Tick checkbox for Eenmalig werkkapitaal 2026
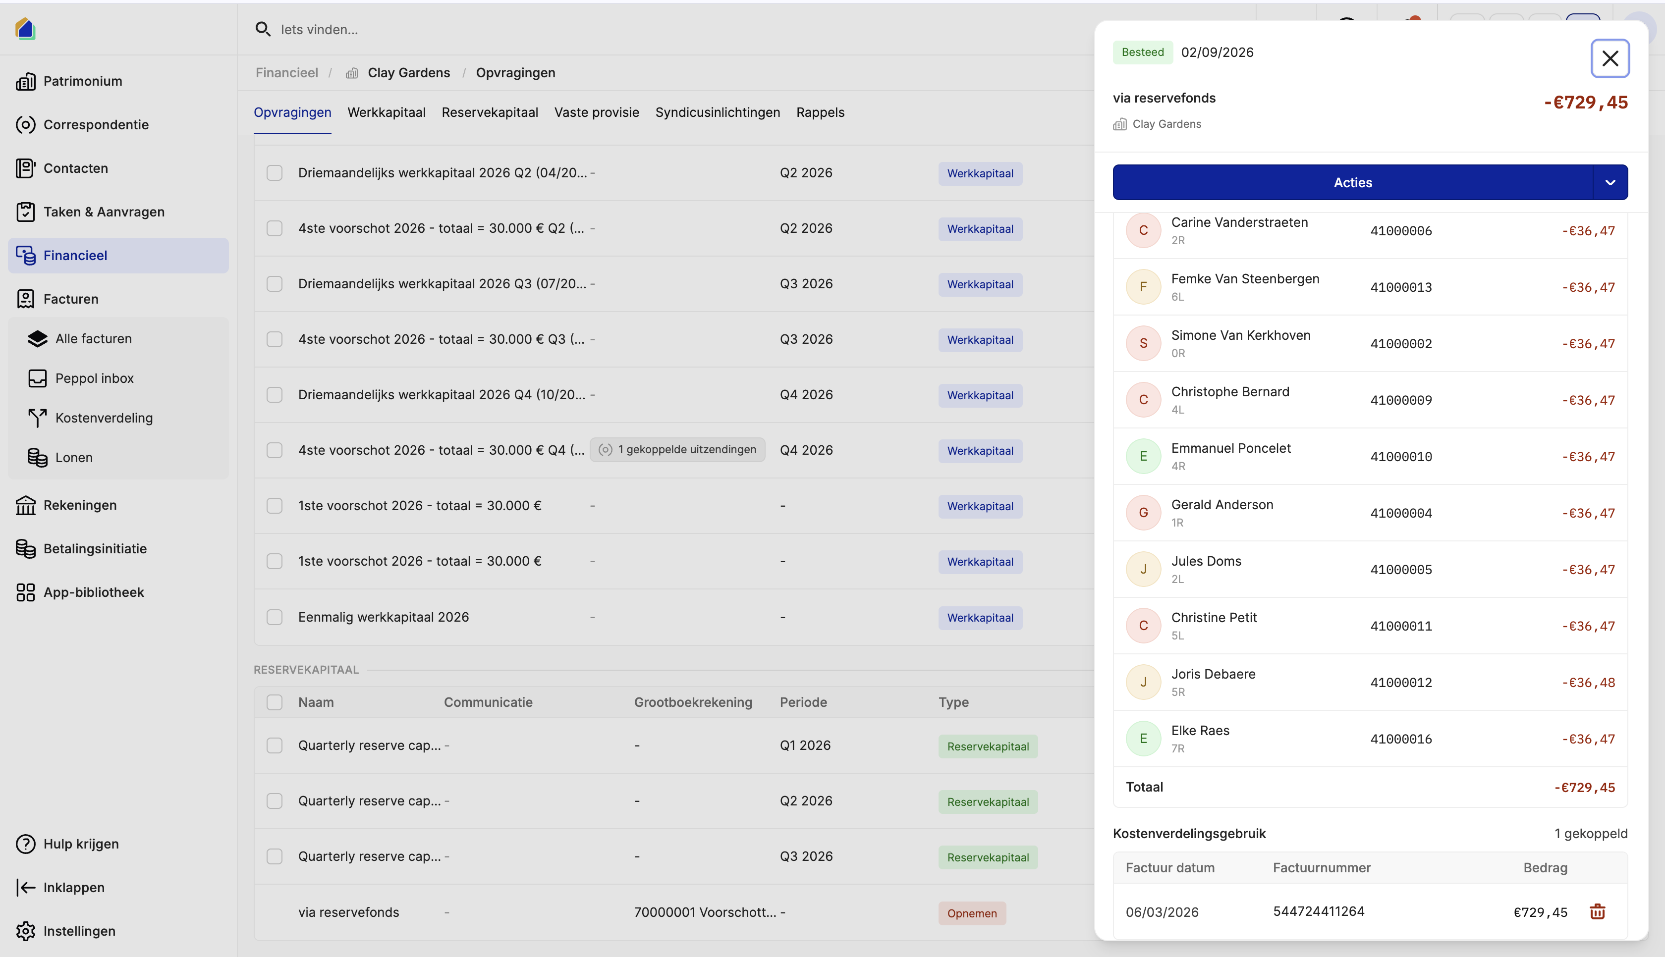The width and height of the screenshot is (1665, 957). click(x=274, y=617)
